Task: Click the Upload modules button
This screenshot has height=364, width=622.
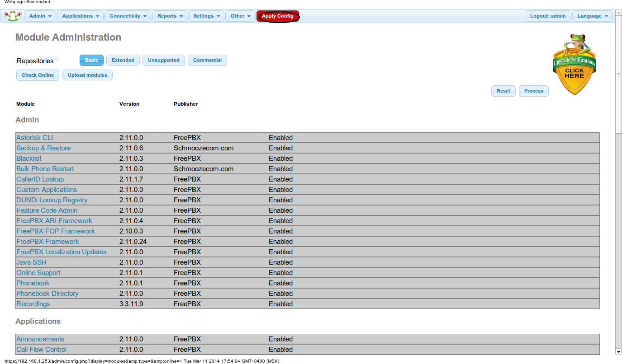Action: [88, 75]
